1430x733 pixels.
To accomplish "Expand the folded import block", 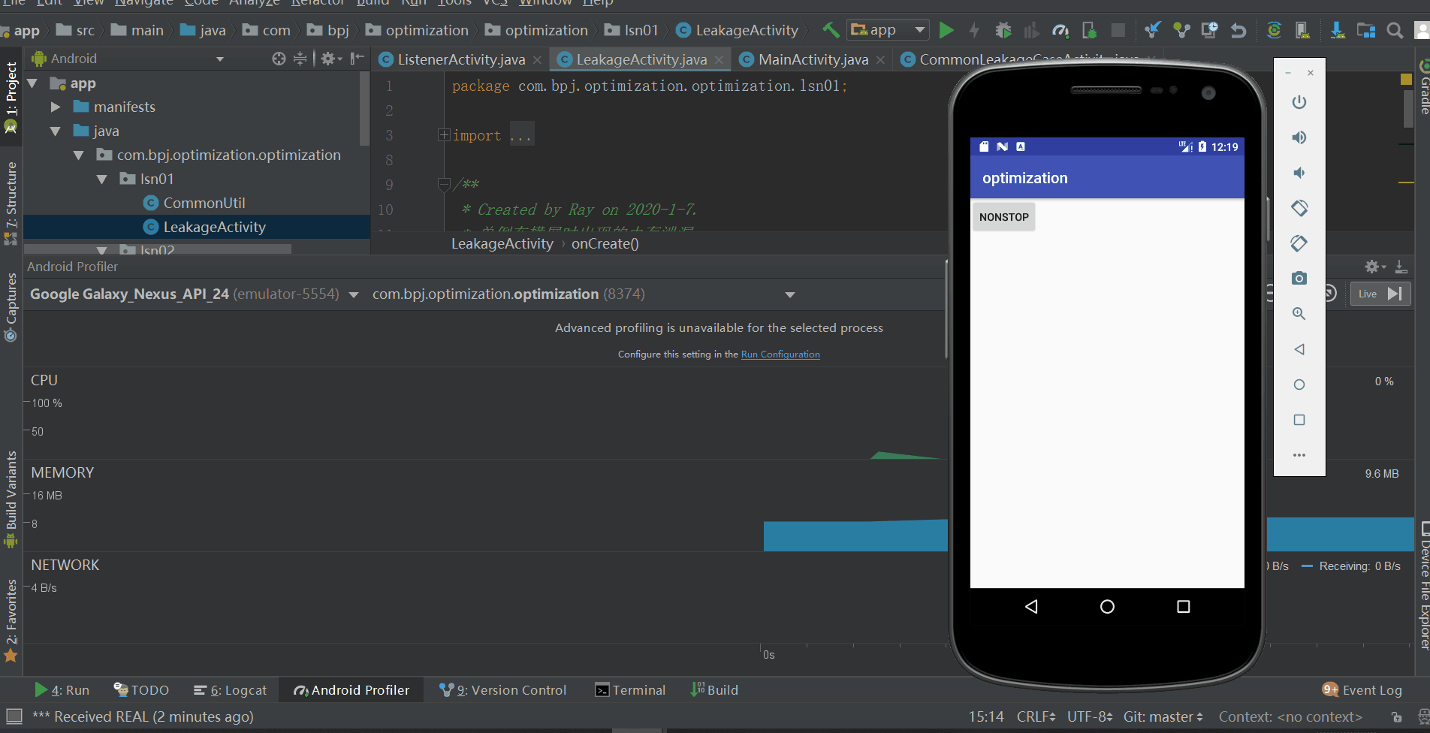I will point(444,135).
